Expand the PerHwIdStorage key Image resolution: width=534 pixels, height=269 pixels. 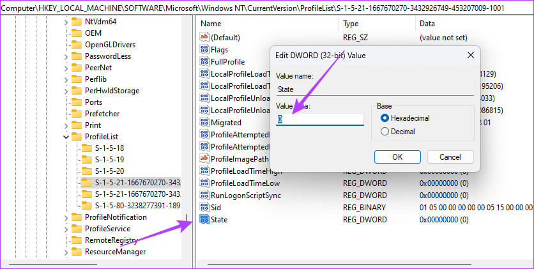(x=66, y=91)
